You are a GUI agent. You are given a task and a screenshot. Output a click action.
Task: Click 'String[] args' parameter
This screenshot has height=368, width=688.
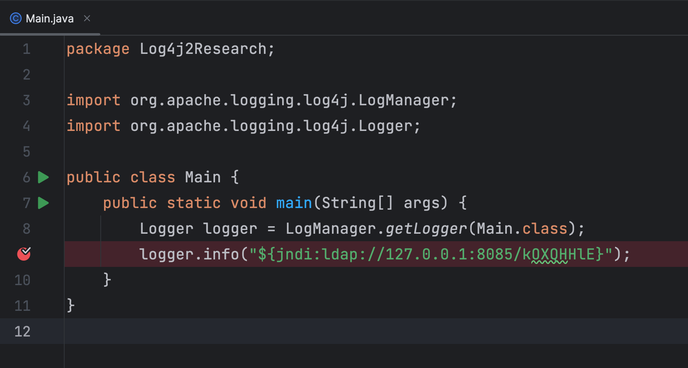click(381, 203)
